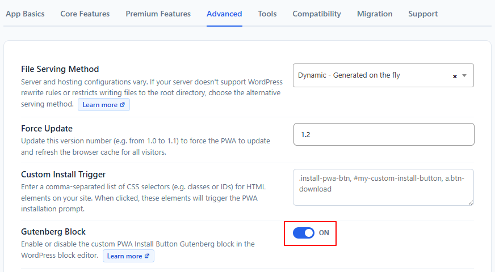Open the Dynamic - Generated on the fly selector

(383, 75)
